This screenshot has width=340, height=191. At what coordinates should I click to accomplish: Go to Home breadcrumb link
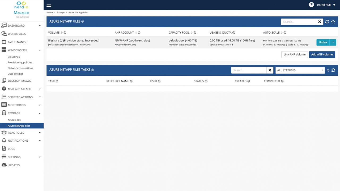(x=49, y=12)
